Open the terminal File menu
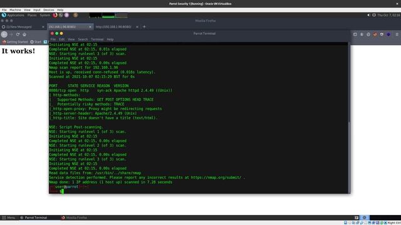Screen dimensions: 401x225 [53, 39]
